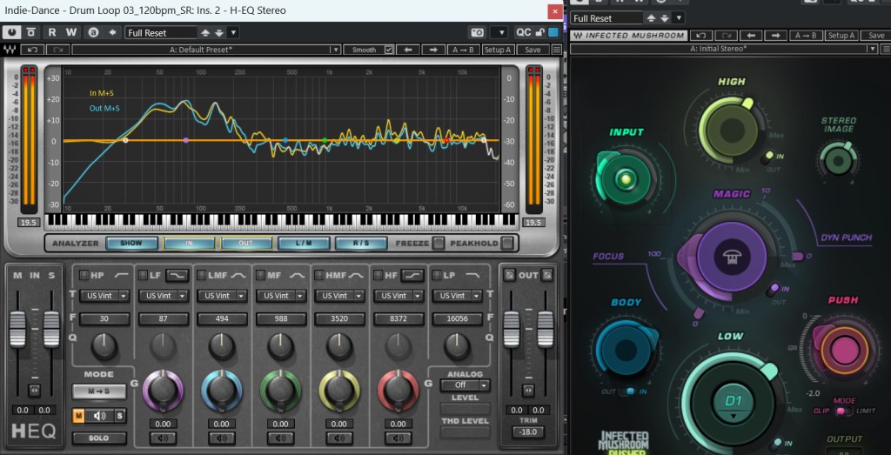Screen dimensions: 891x455
Task: Click the undo arrow in H-EQ toolbar
Action: (x=33, y=50)
